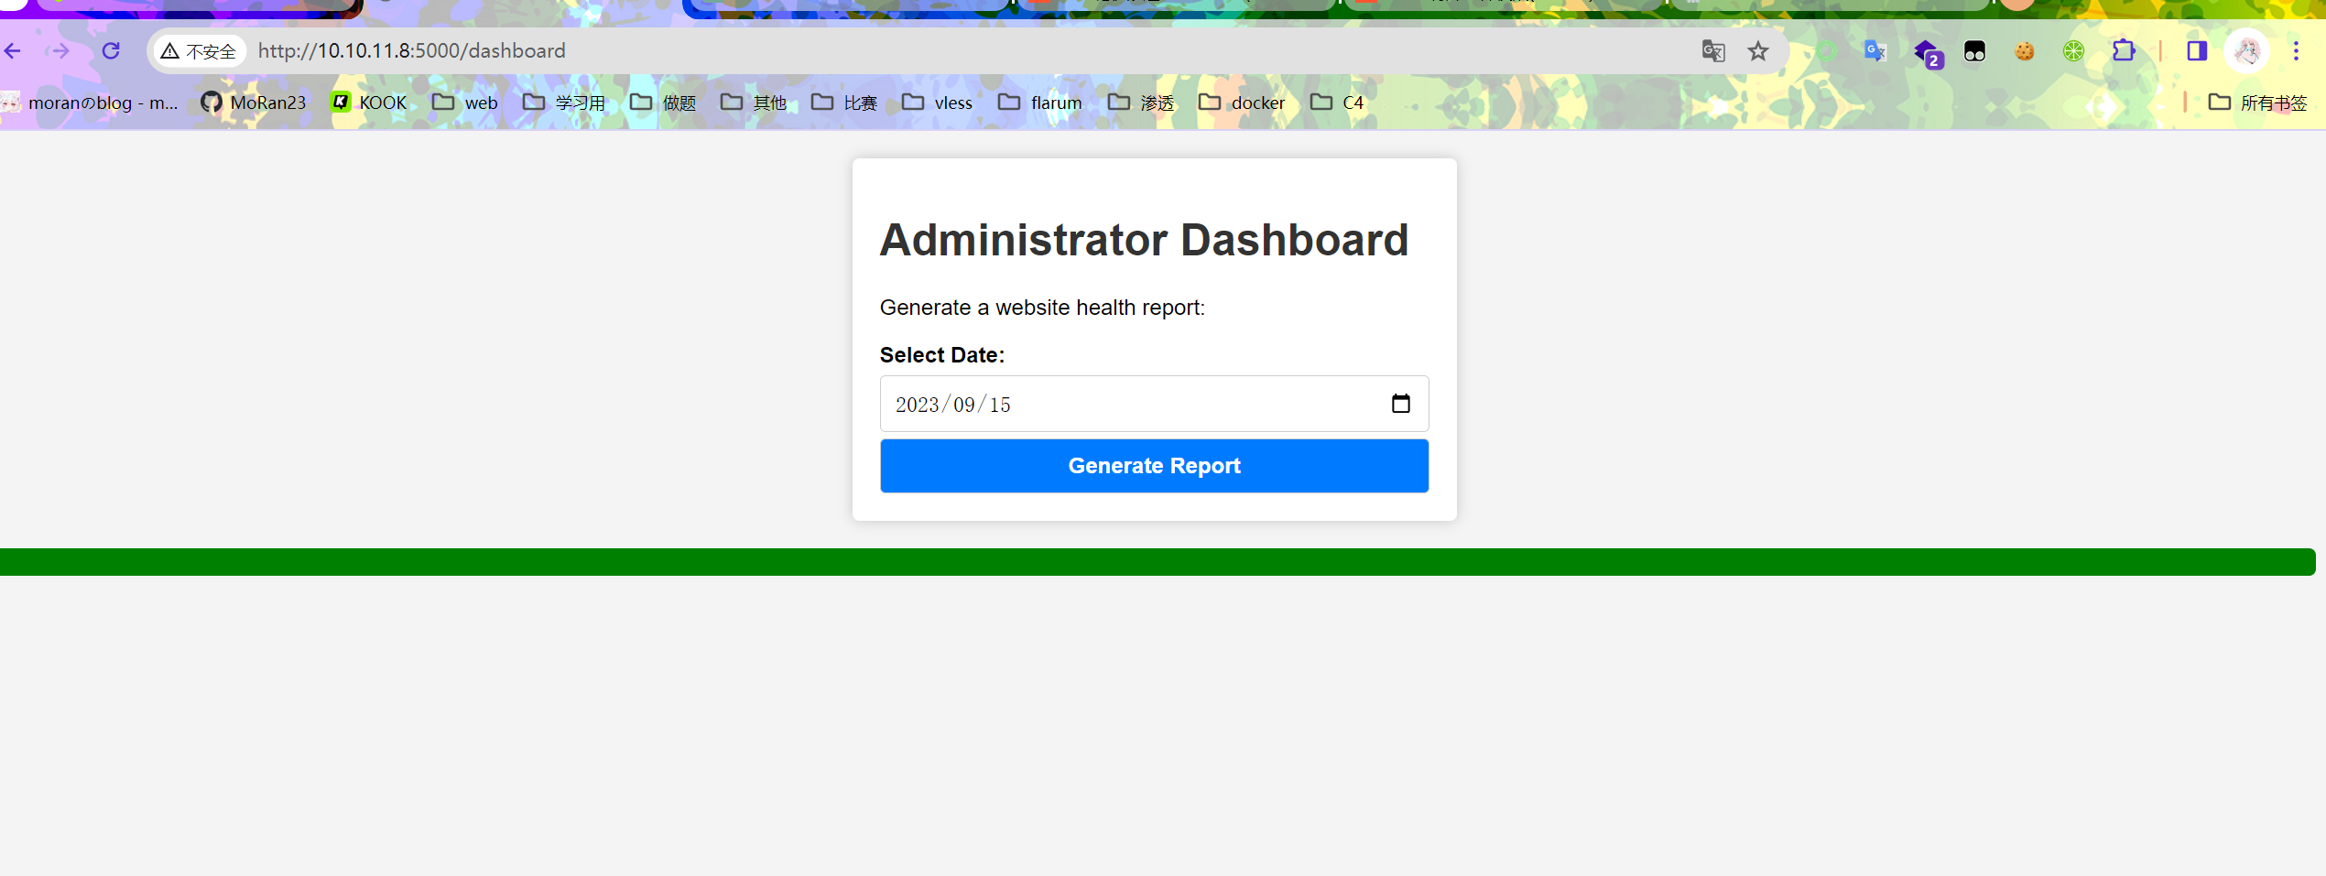Viewport: 2326px width, 876px height.
Task: Open the docker bookmarks folder
Action: (x=1242, y=103)
